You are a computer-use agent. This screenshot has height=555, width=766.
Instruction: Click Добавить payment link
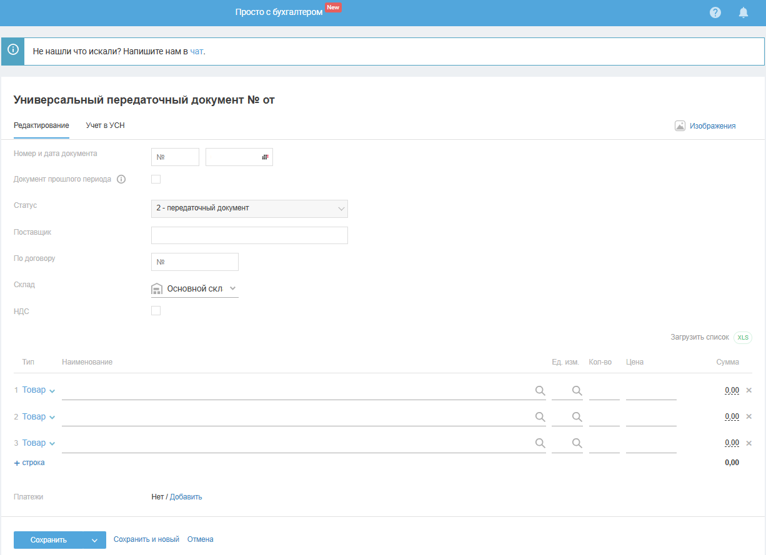click(x=186, y=497)
